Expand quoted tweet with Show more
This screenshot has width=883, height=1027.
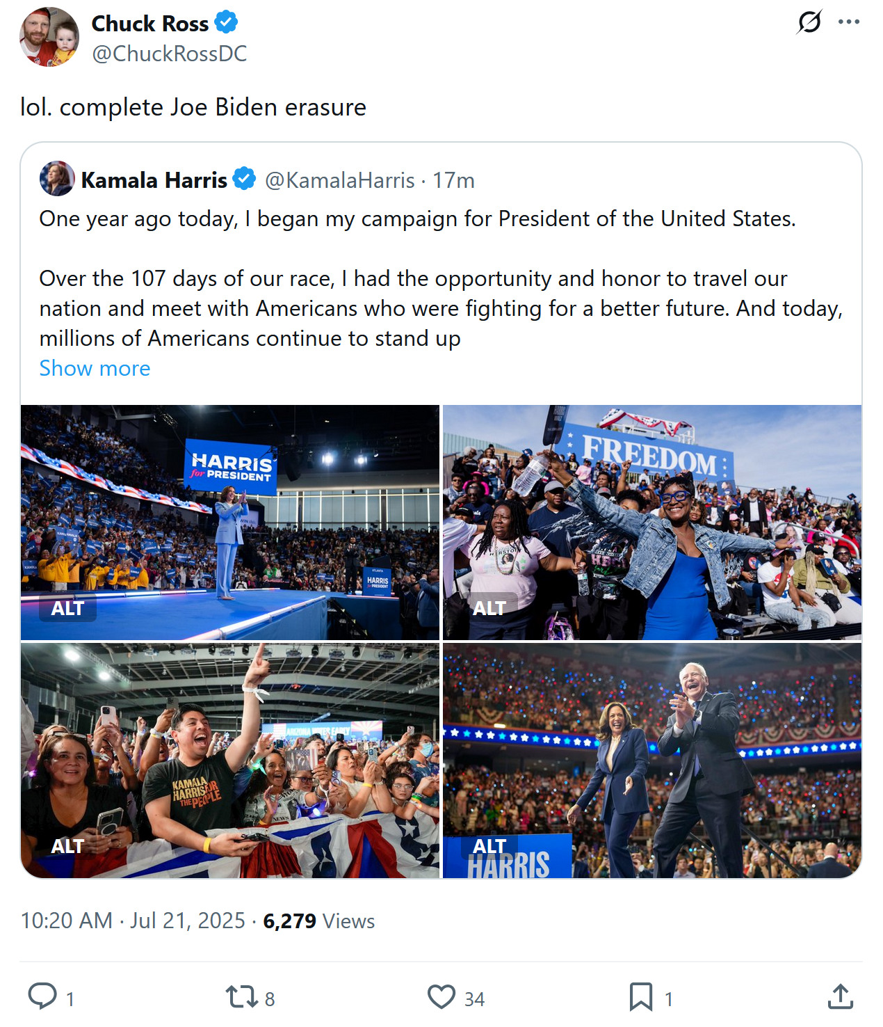pyautogui.click(x=95, y=368)
